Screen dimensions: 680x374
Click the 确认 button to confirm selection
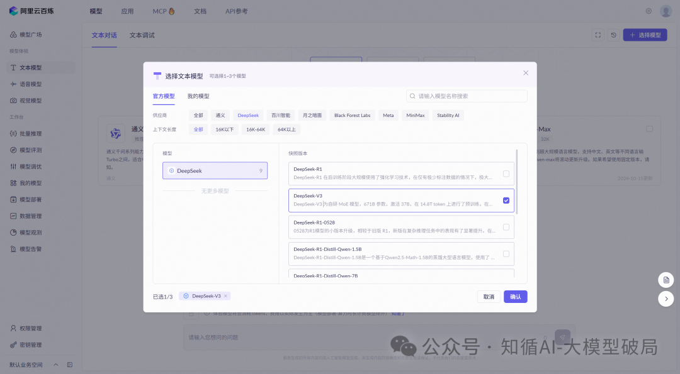tap(515, 296)
